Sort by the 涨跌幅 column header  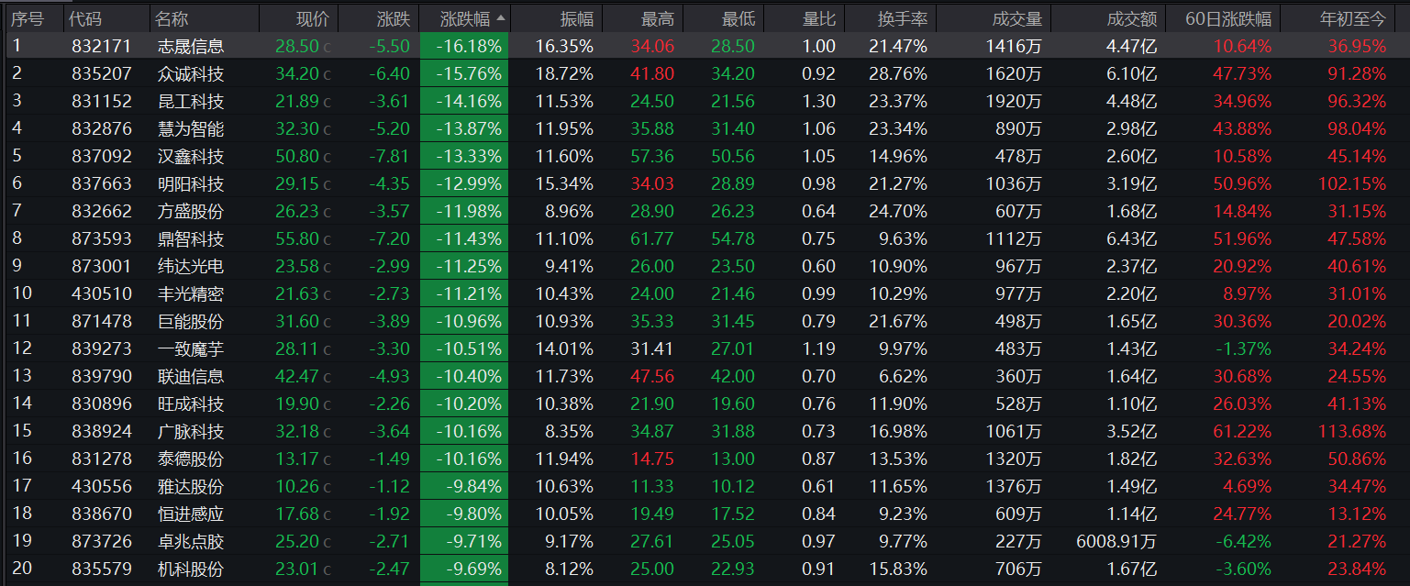point(465,19)
